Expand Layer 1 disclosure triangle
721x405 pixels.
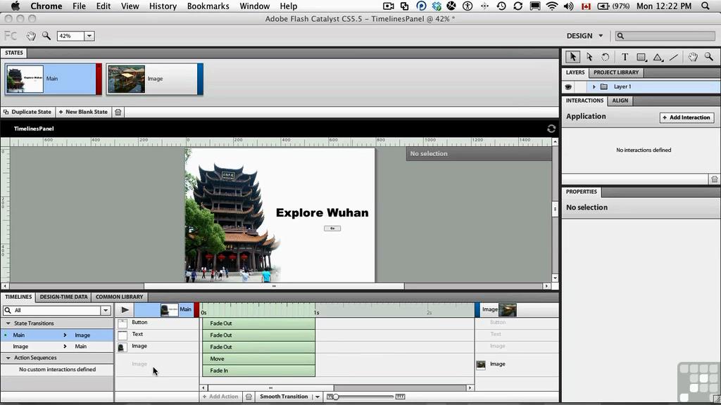pos(594,86)
